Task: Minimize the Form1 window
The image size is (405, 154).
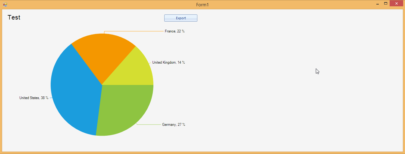Action: coord(378,4)
